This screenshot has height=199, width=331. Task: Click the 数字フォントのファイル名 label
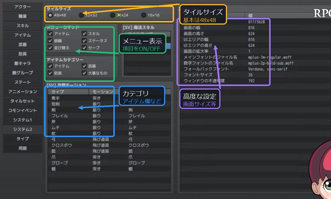pos(209,63)
